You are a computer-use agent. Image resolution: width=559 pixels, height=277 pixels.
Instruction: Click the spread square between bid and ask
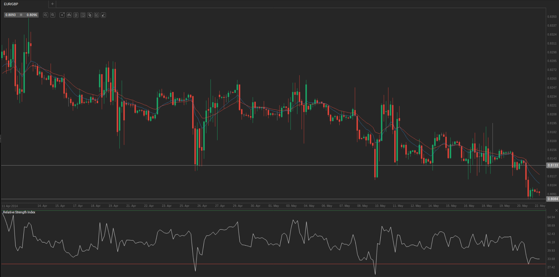tap(21, 15)
